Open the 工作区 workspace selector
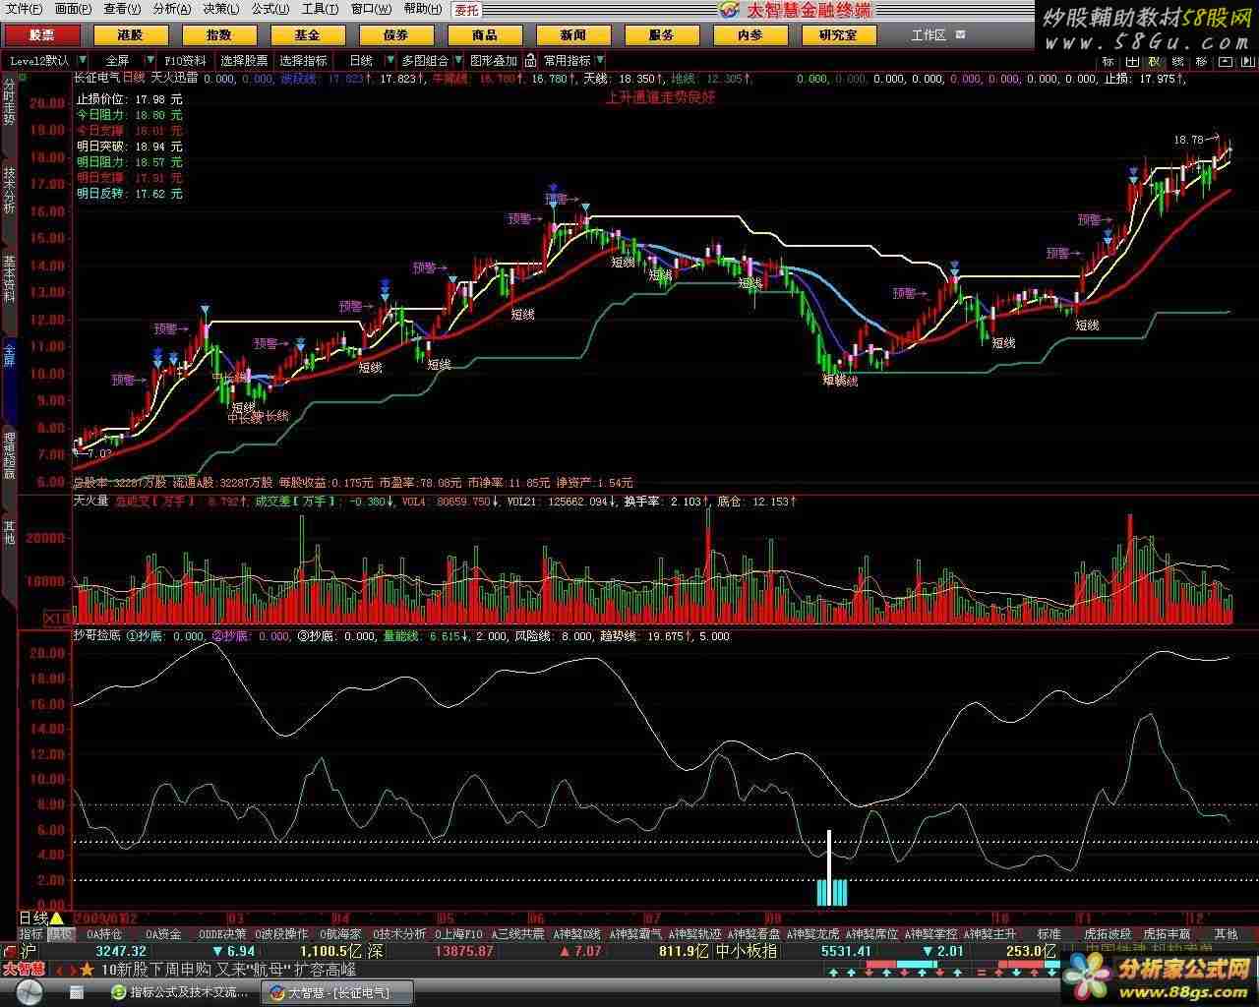The width and height of the screenshot is (1259, 1007). tap(929, 34)
